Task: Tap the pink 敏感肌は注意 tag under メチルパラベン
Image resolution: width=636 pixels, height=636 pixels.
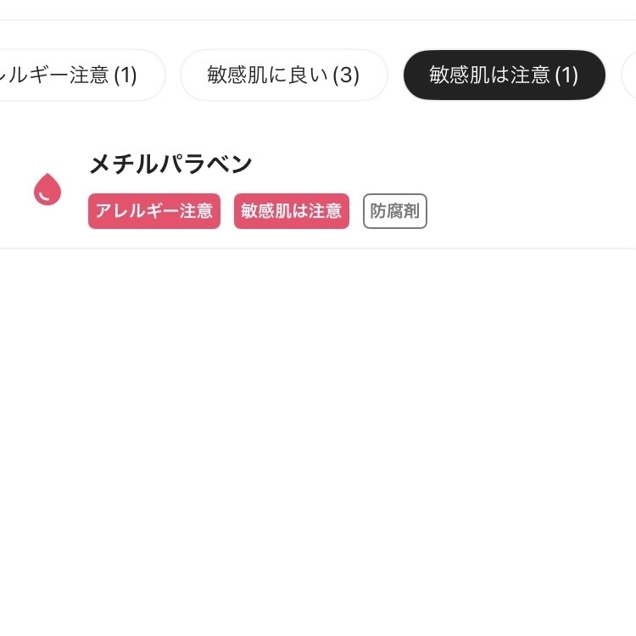Action: pos(291,211)
